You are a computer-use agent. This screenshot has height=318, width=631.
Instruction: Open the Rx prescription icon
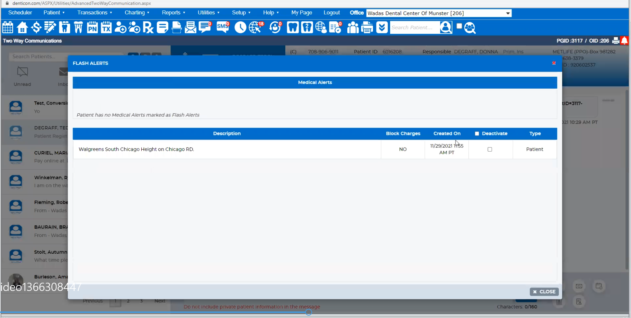(x=148, y=27)
